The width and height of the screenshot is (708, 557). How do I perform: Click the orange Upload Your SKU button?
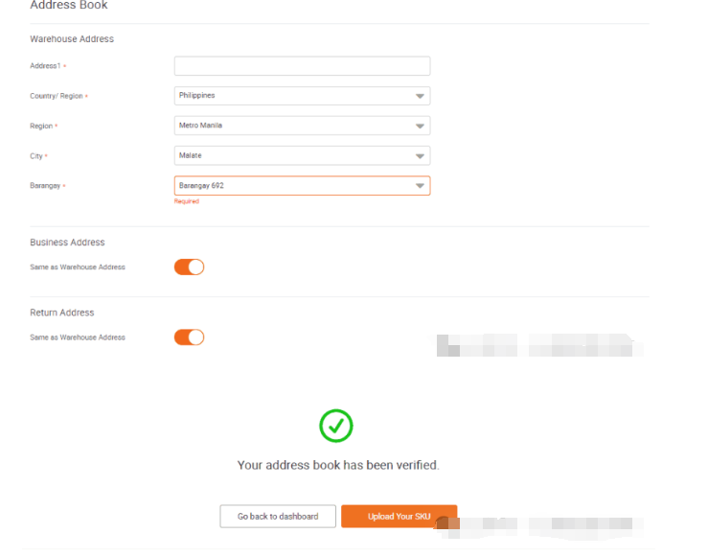pos(399,516)
